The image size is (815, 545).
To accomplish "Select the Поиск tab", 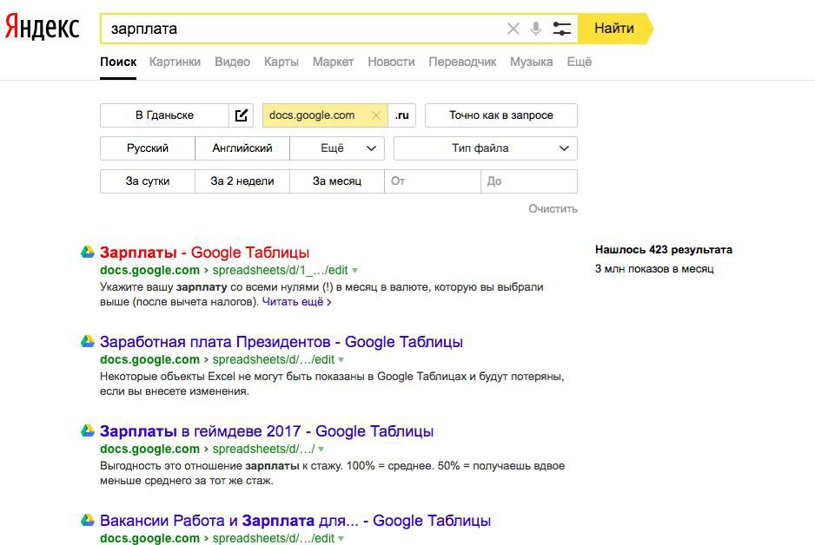I will click(118, 62).
